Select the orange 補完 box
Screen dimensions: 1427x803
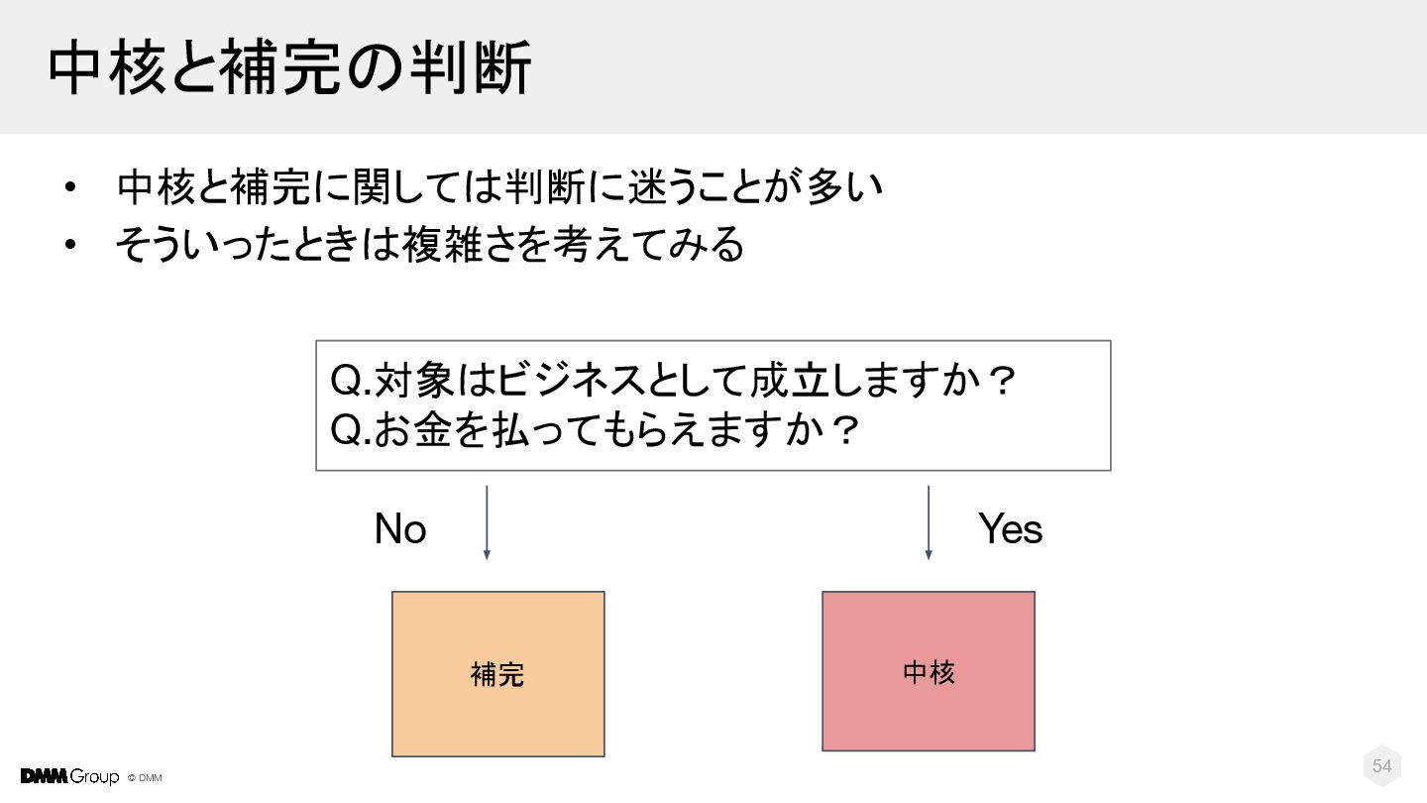coord(498,674)
